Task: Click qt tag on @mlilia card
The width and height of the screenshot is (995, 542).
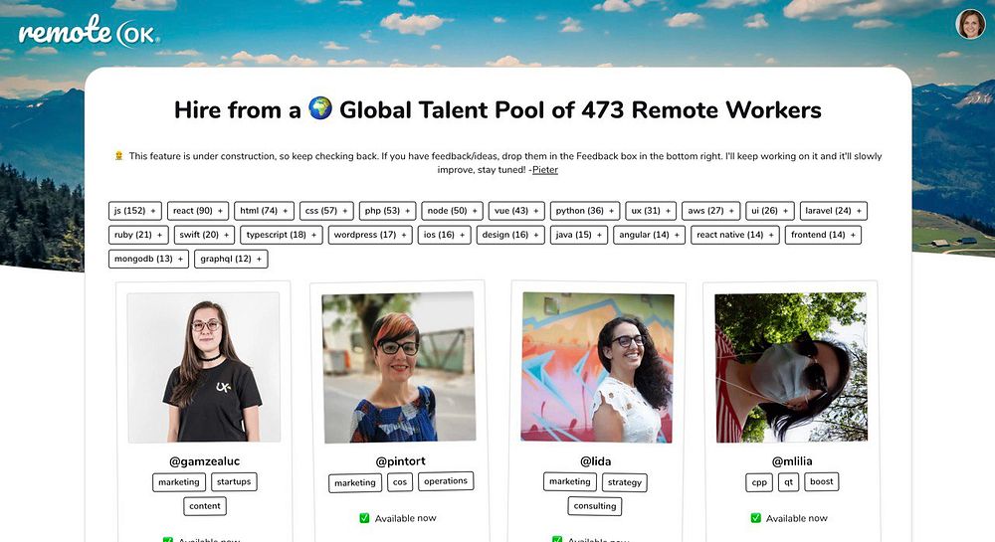Action: point(788,481)
